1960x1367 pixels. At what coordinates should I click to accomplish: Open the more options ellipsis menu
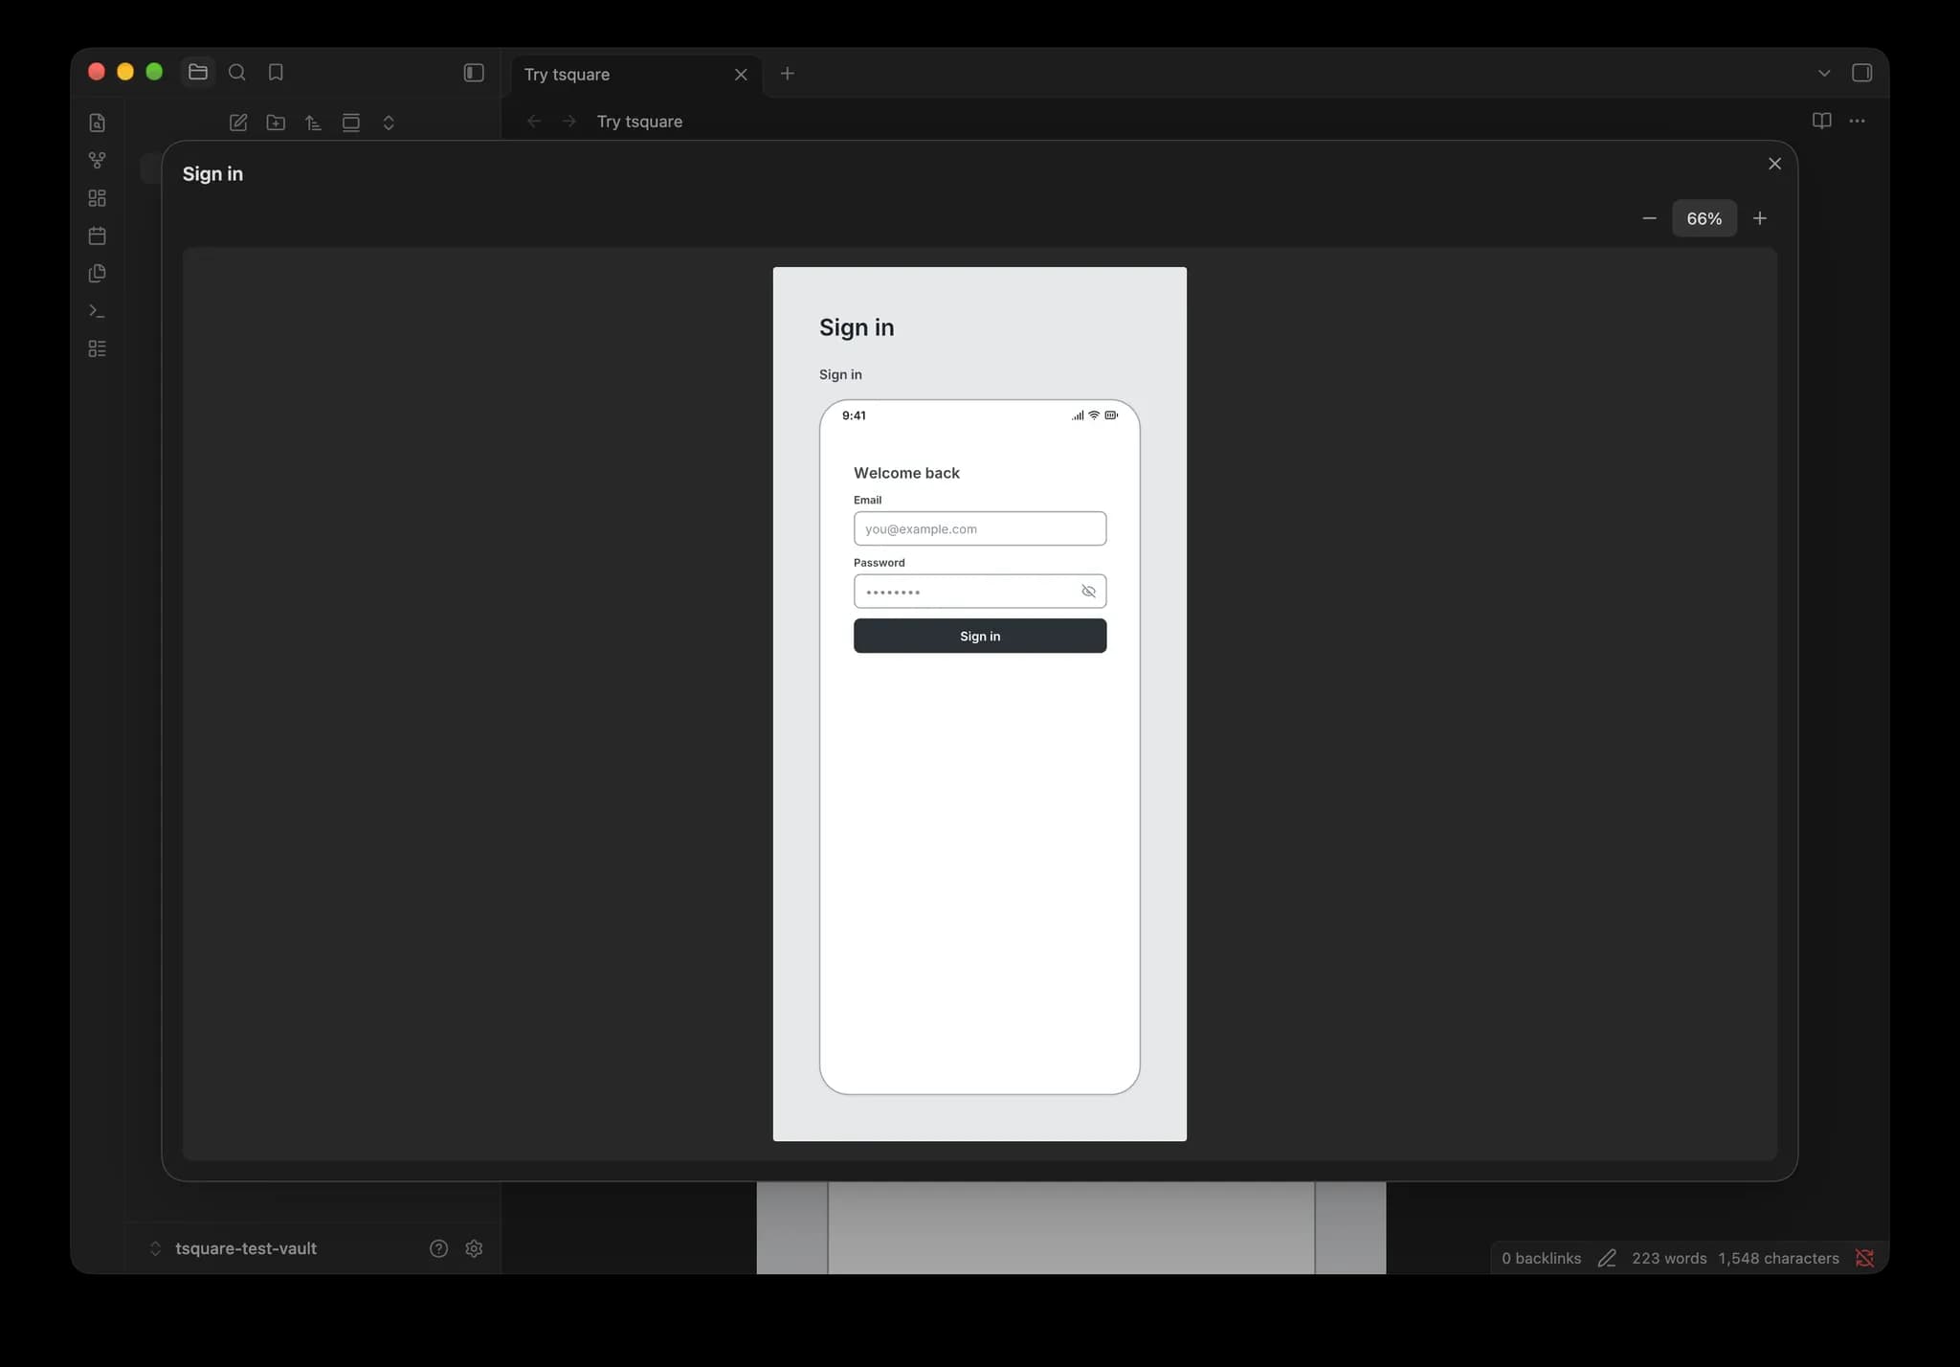1858,121
